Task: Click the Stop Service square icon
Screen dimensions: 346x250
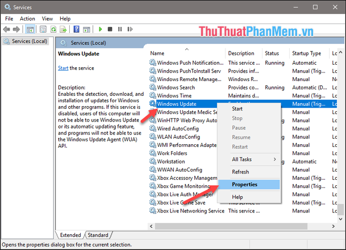Action: pyautogui.click(x=110, y=30)
